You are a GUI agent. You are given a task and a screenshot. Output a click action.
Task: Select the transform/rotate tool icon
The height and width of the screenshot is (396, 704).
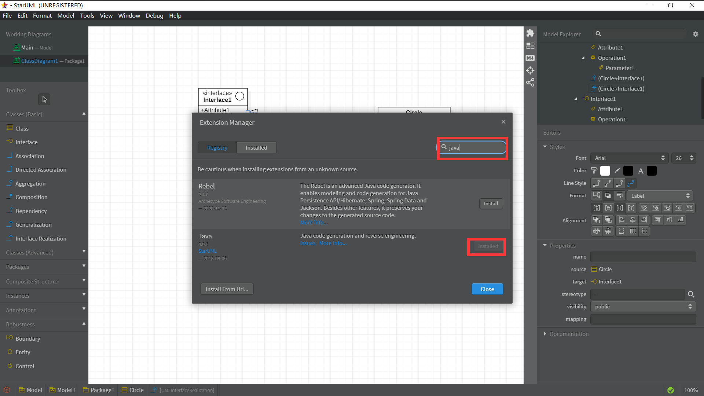531,70
